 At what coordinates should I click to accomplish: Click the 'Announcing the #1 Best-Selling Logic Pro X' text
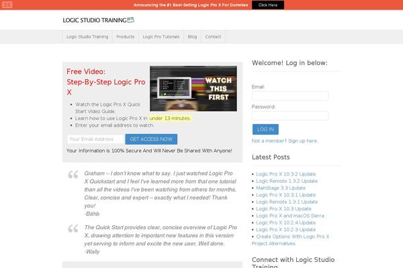tap(191, 5)
